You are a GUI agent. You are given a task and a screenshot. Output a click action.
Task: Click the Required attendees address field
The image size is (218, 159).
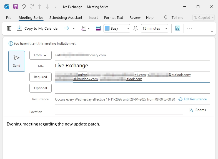pos(132,77)
